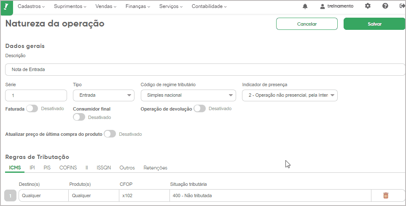This screenshot has width=406, height=206.
Task: Expand the Serviços menu
Action: (x=171, y=6)
